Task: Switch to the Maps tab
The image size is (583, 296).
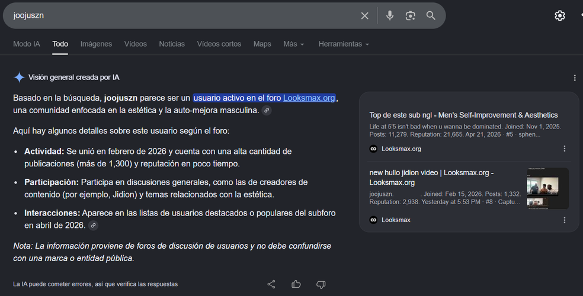Action: point(262,44)
